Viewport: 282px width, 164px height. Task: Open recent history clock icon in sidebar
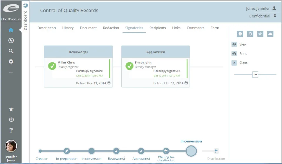11,120
